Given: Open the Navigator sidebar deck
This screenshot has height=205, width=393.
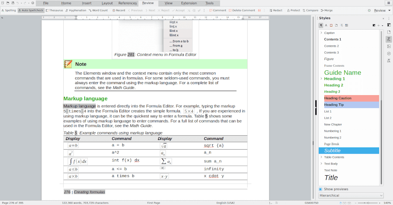Looking at the screenshot, I should pos(389,53).
